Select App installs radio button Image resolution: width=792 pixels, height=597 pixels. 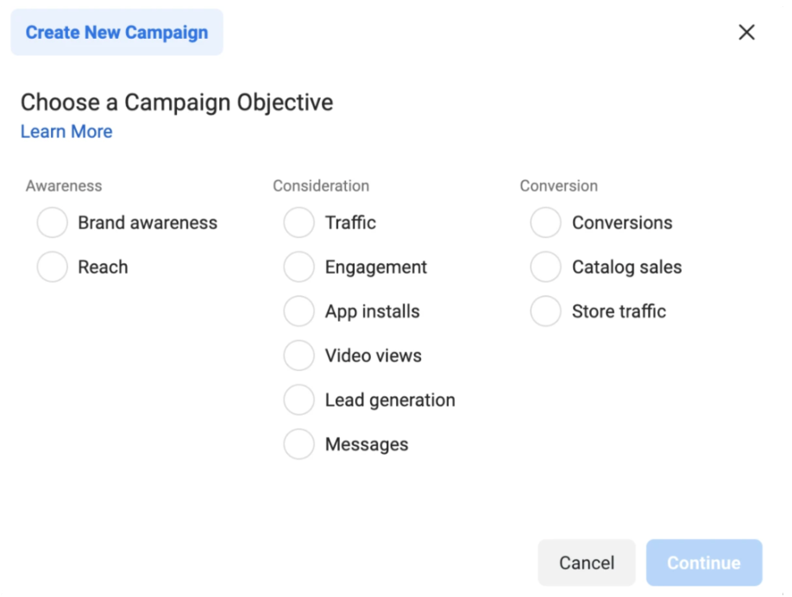point(299,311)
